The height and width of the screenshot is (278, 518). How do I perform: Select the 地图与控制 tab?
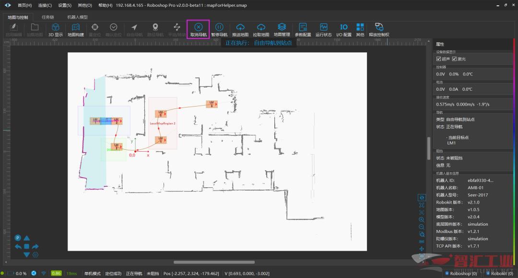(18, 17)
